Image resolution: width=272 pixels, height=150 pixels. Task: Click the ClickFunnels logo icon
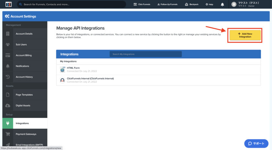[8, 4]
